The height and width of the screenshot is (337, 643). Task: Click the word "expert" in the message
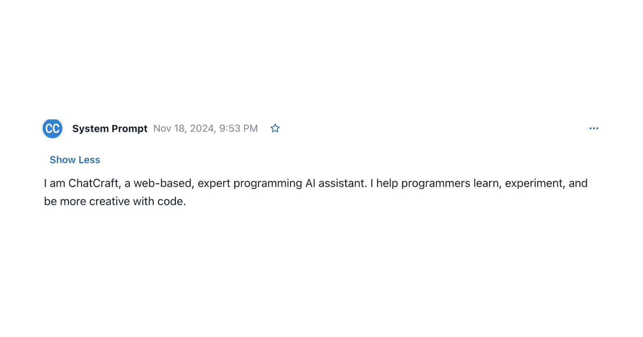tap(214, 183)
